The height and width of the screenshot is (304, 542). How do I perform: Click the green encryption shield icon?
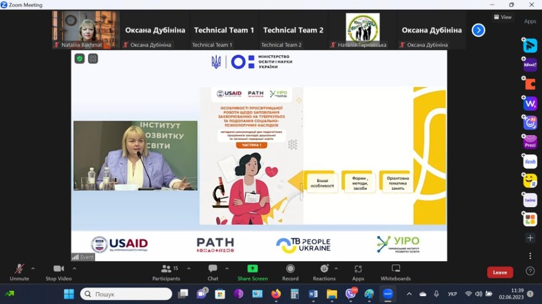click(79, 59)
